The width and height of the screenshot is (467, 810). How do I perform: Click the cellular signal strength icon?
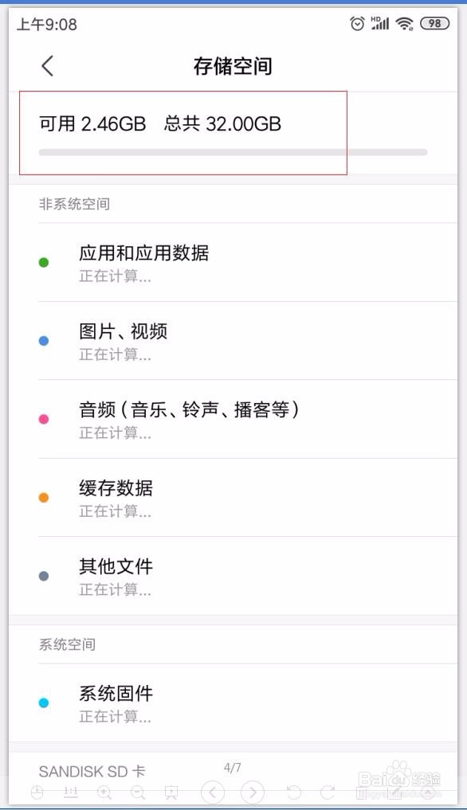(380, 23)
